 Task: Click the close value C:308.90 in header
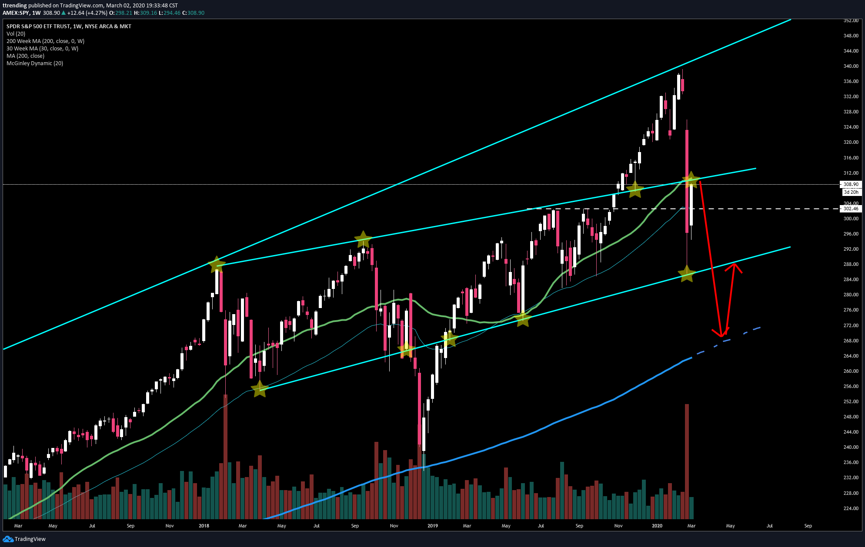pos(193,13)
